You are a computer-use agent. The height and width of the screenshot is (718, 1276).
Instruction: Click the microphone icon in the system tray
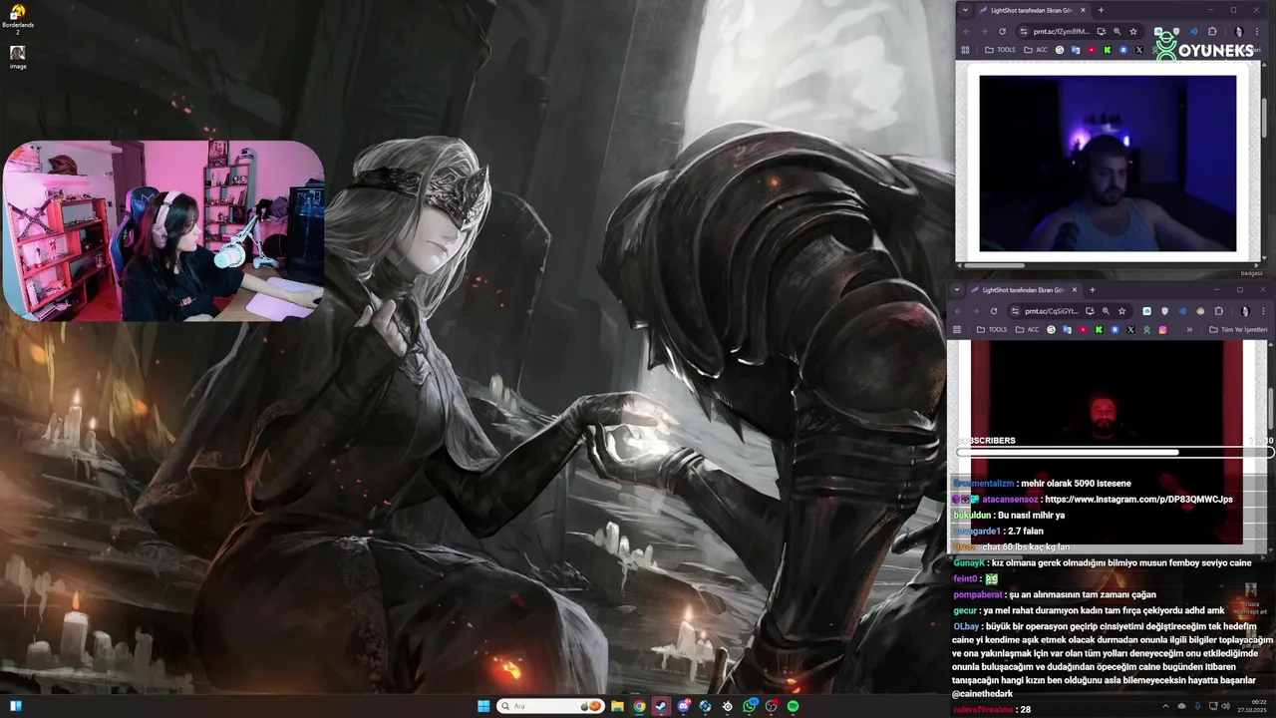coord(1197,706)
